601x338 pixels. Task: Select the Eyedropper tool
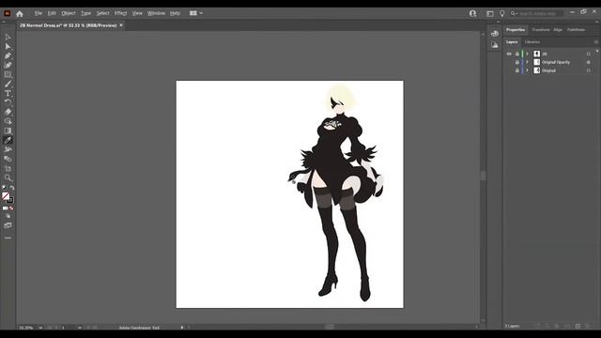pos(8,140)
